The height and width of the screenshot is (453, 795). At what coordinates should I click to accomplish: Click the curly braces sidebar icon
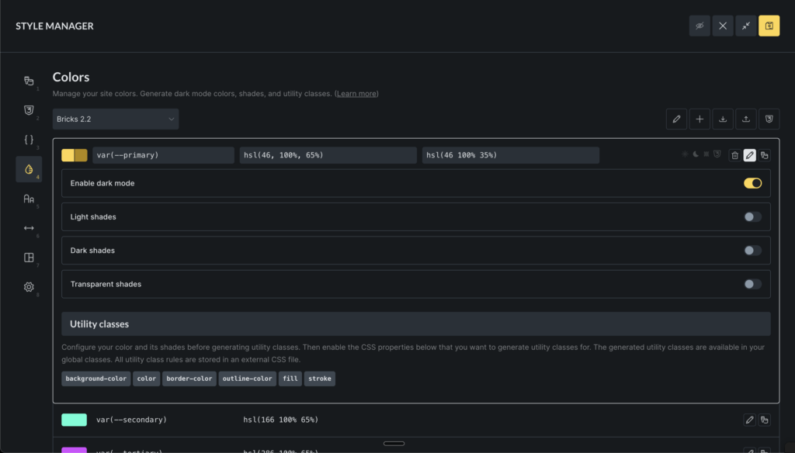[29, 140]
